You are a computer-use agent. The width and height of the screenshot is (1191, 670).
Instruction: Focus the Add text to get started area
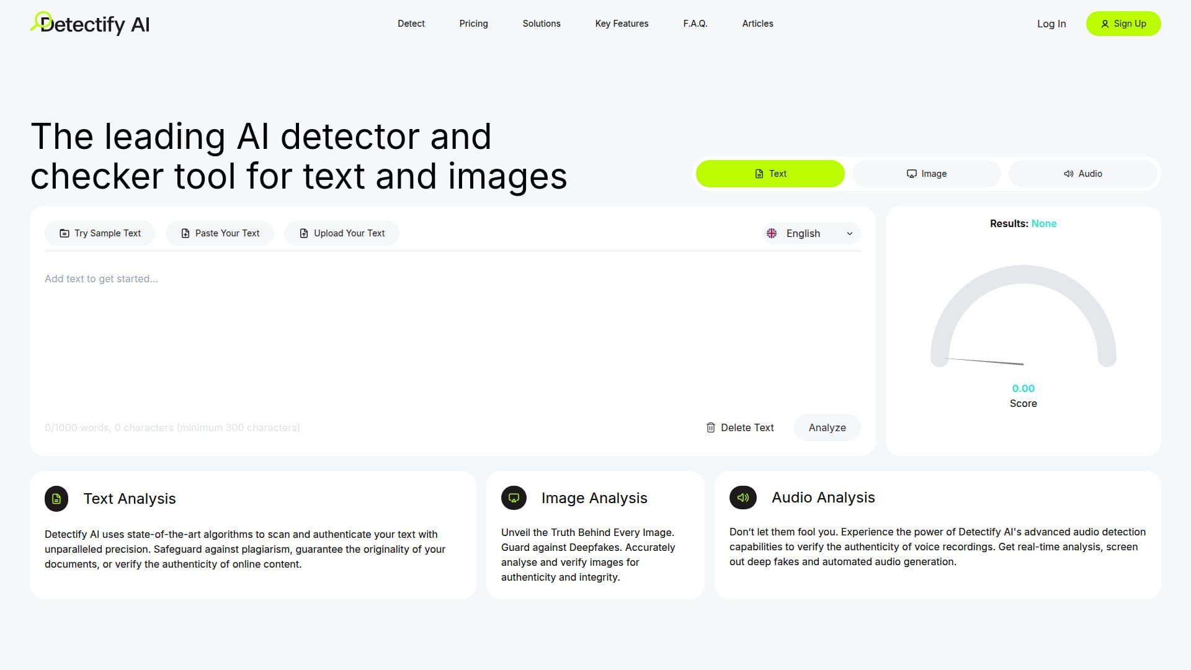[453, 335]
